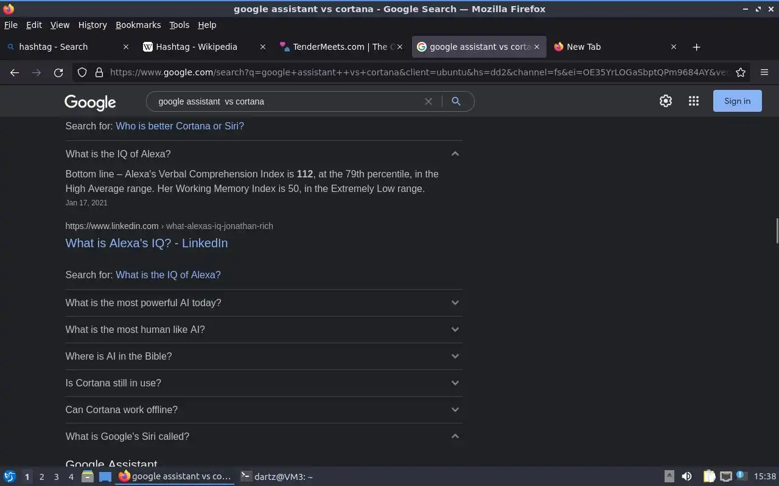Image resolution: width=779 pixels, height=486 pixels.
Task: Clear the Google search box
Action: pyautogui.click(x=428, y=101)
